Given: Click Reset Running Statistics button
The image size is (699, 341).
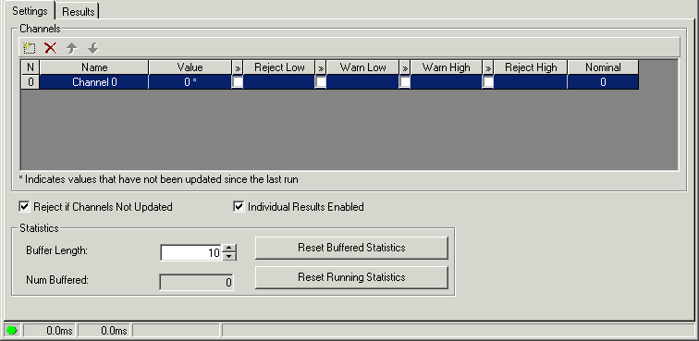Looking at the screenshot, I should [351, 277].
